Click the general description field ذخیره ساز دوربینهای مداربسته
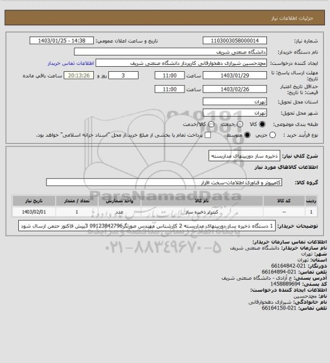The height and width of the screenshot is (363, 330). tap(244, 156)
